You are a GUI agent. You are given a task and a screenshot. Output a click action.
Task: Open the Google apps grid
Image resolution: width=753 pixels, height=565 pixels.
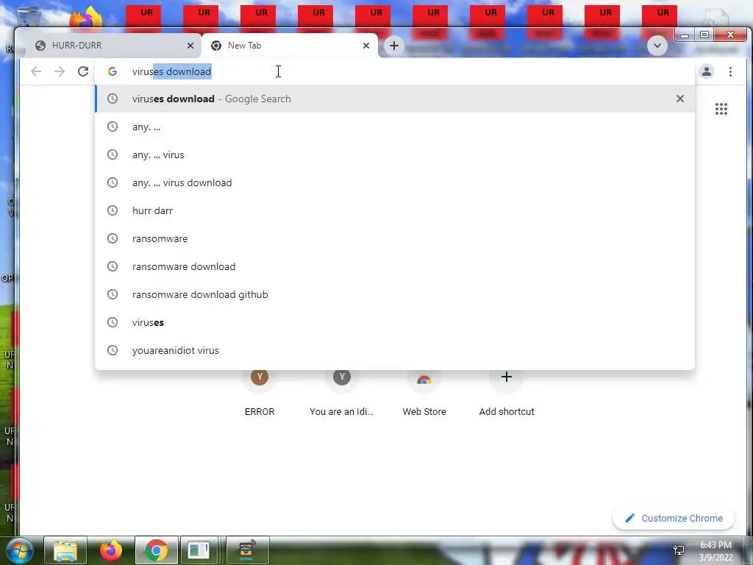click(721, 109)
